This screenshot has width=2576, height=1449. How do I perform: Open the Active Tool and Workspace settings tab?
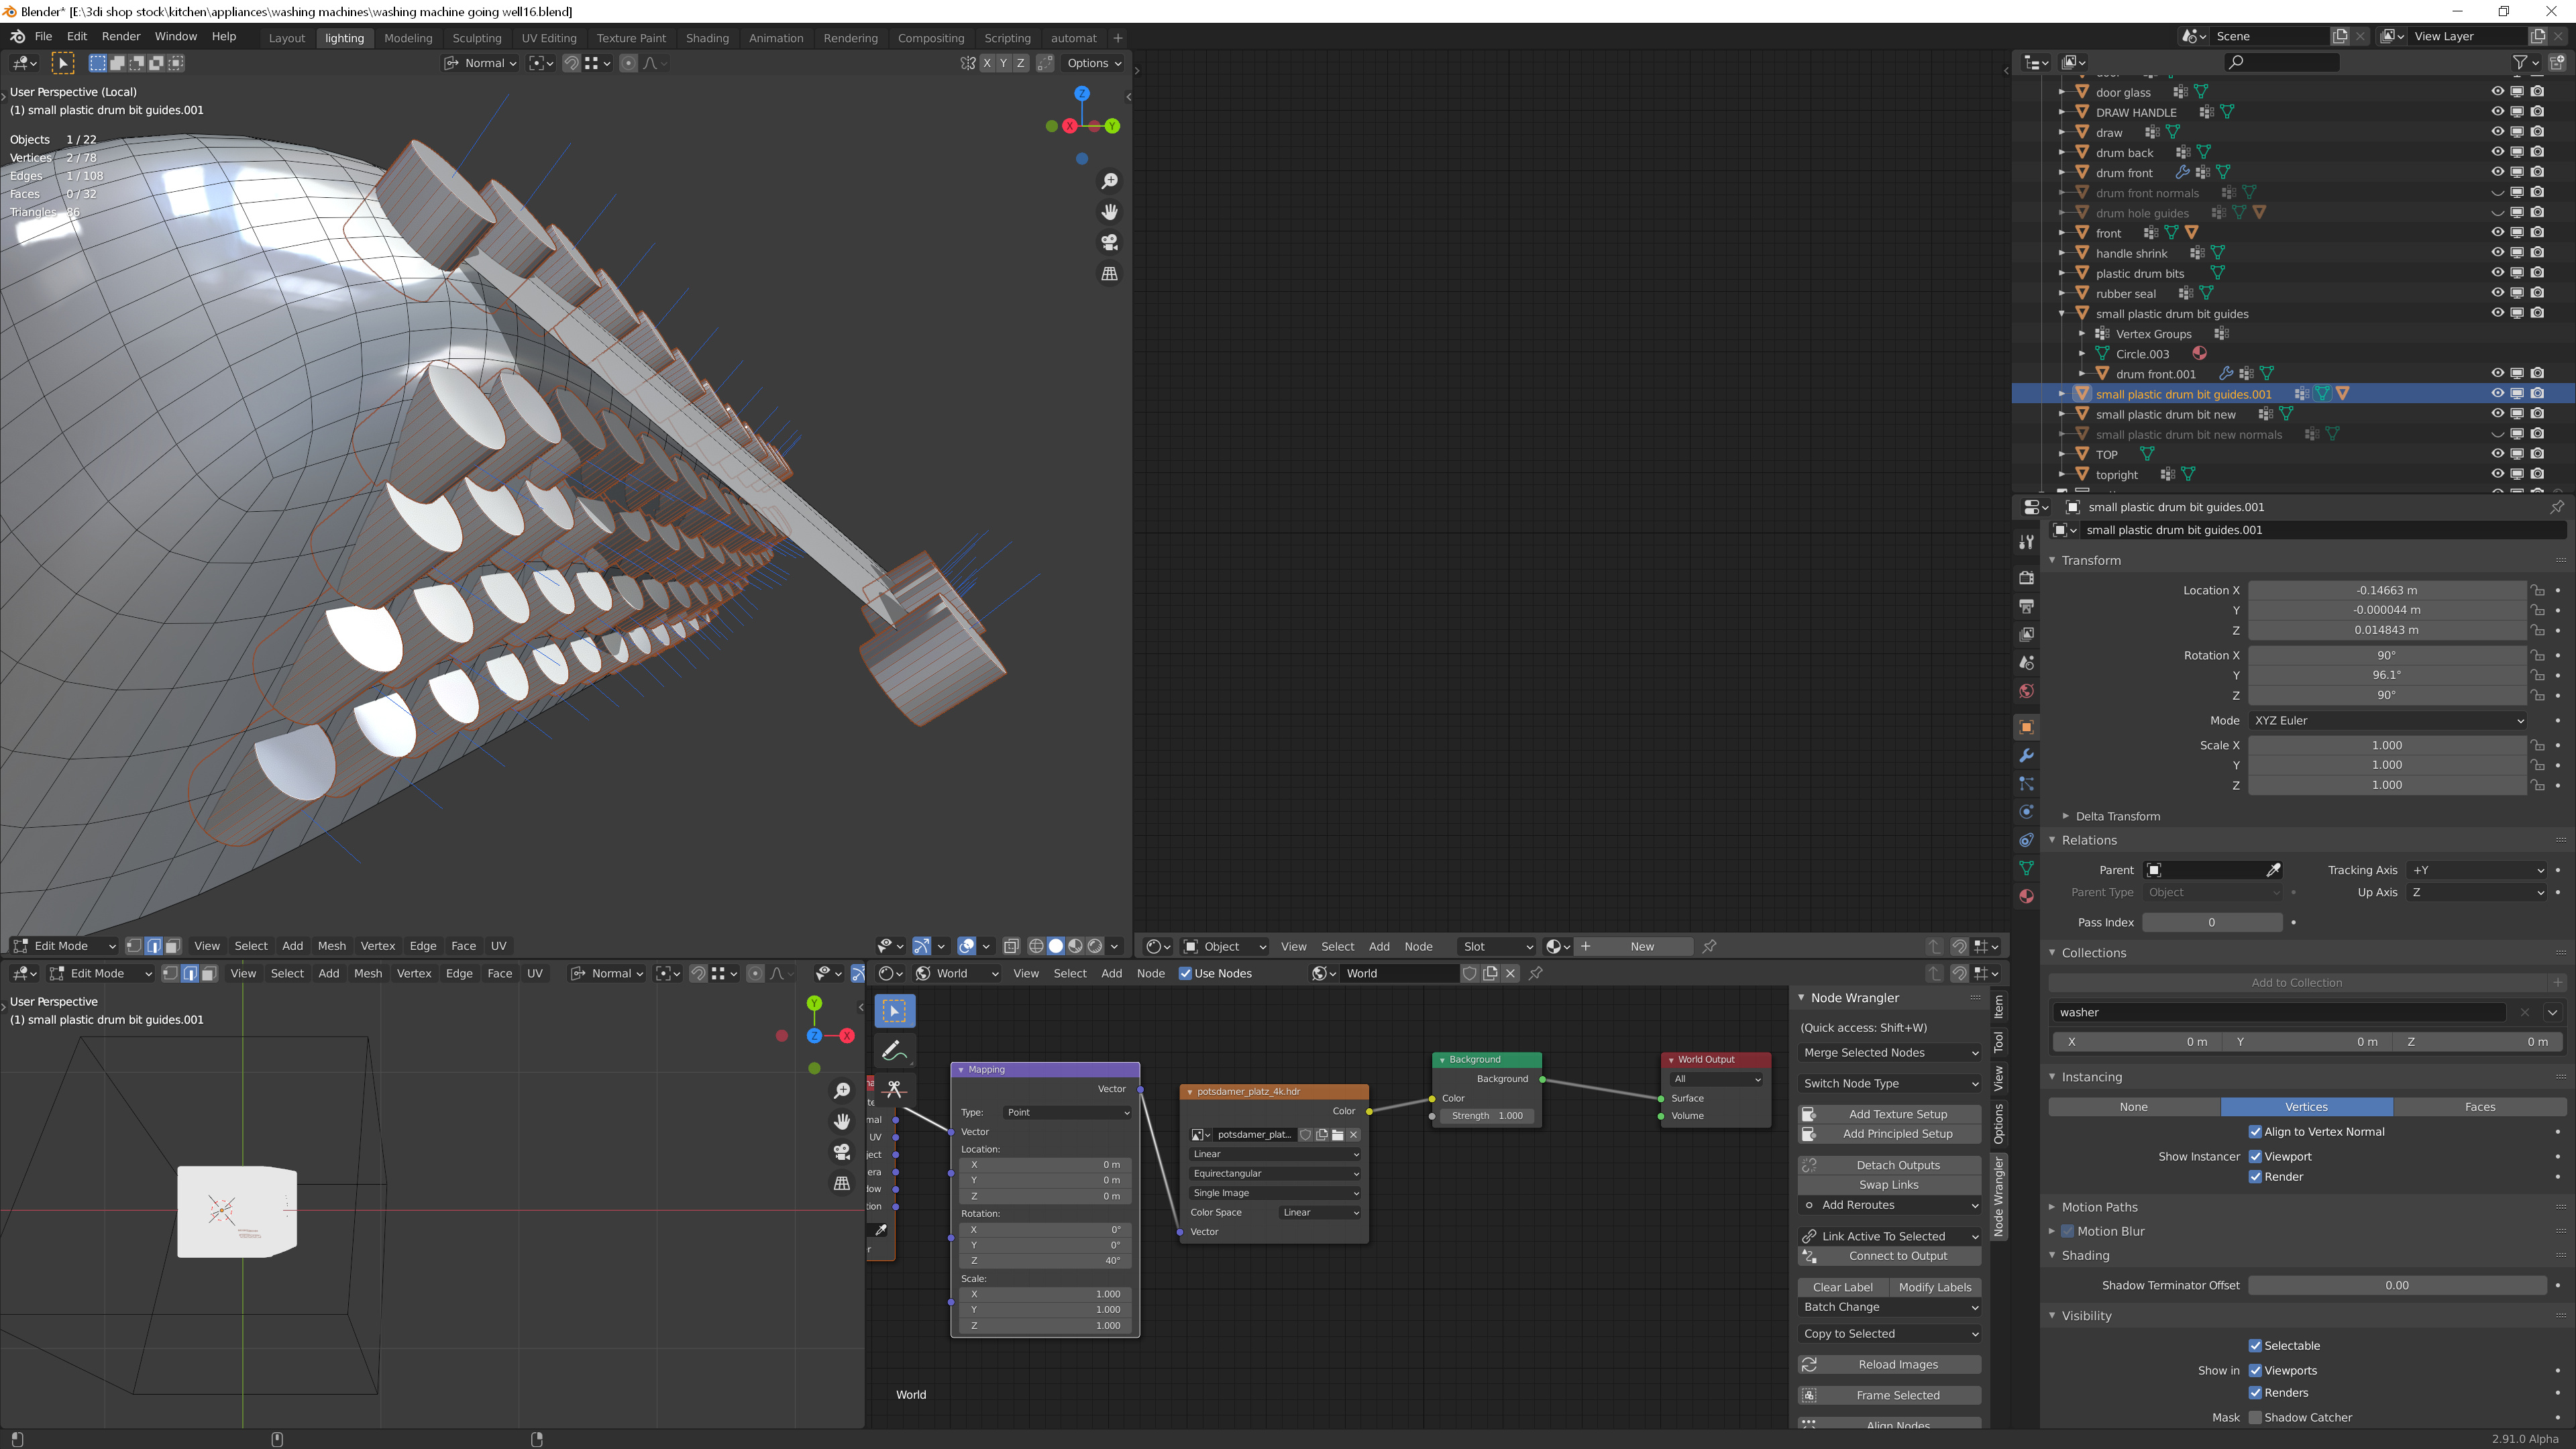pos(2026,541)
